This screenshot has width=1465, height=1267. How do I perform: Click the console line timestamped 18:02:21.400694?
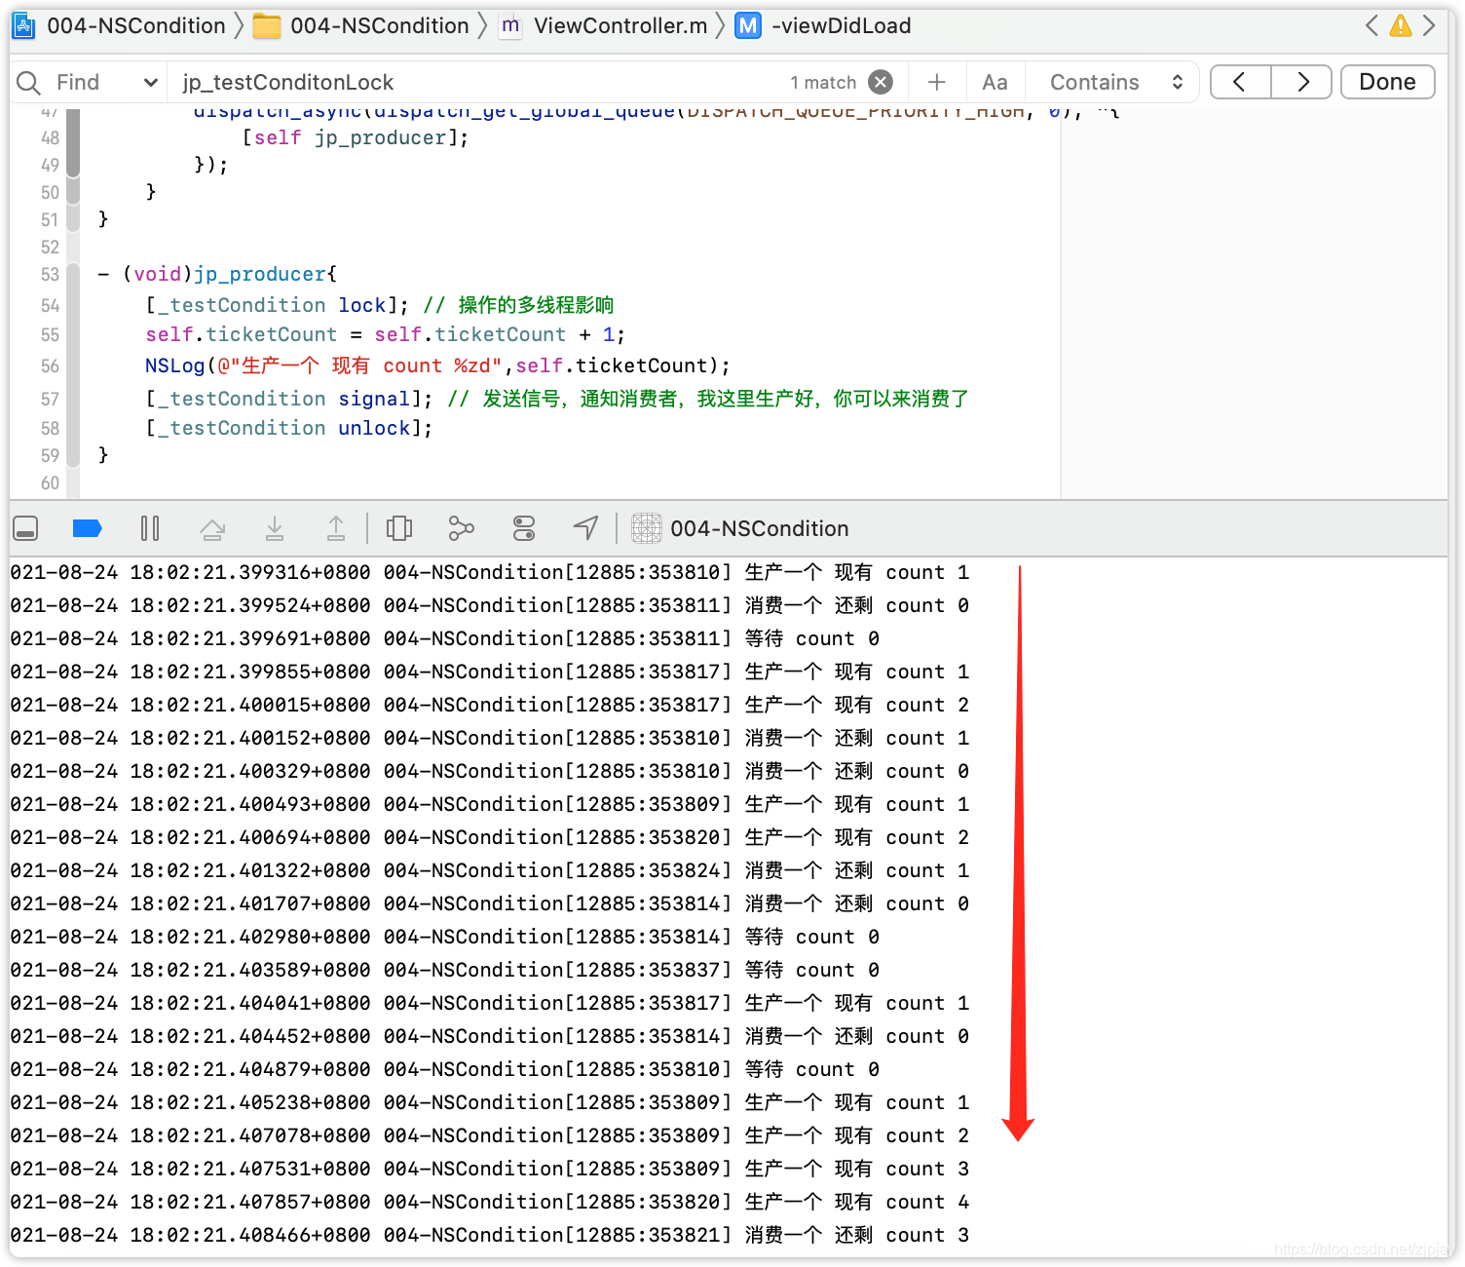coord(490,838)
